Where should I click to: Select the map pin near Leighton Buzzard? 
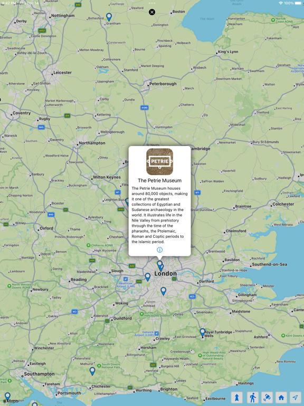point(127,202)
